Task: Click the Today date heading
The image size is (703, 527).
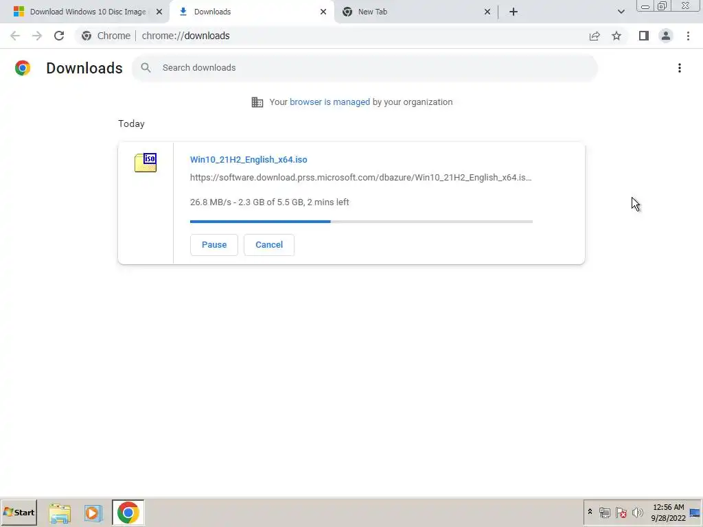Action: click(131, 124)
